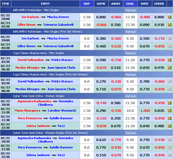This screenshot has height=159, width=173.
Task: Pick over odds -1.000 in Sharapova vs Wozniacki row
Action: click(145, 111)
